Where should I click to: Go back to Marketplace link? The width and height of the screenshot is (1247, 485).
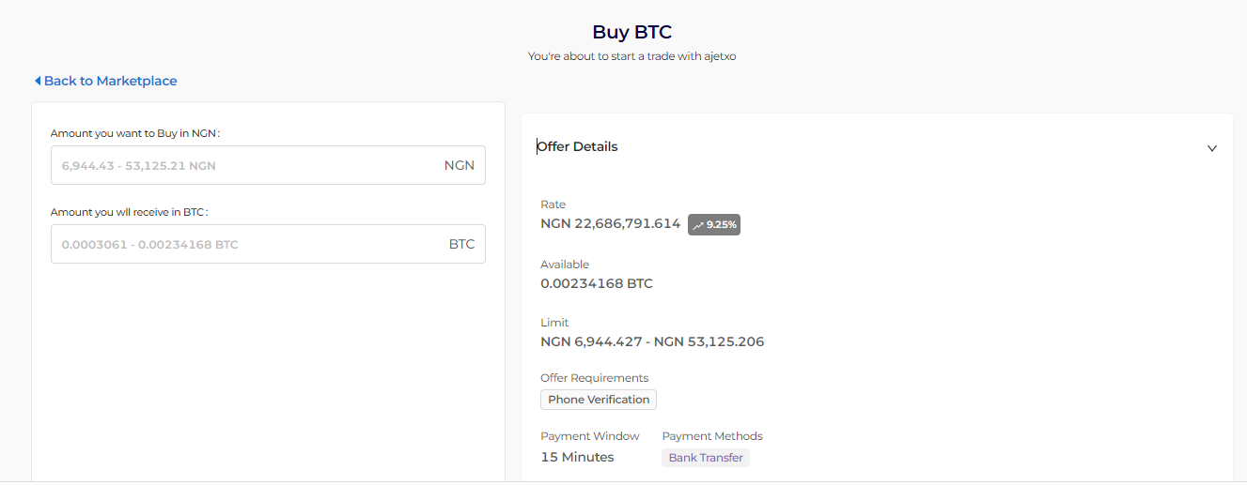pyautogui.click(x=110, y=82)
